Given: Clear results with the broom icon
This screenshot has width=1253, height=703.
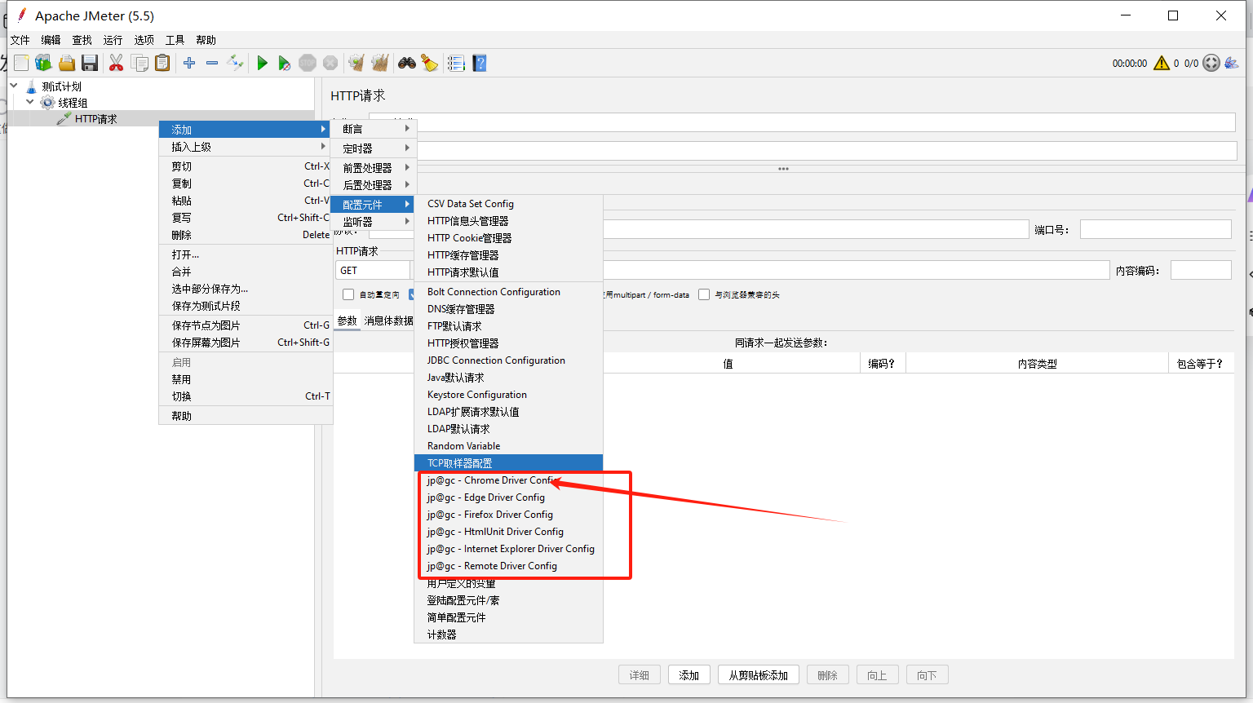Looking at the screenshot, I should 356,63.
